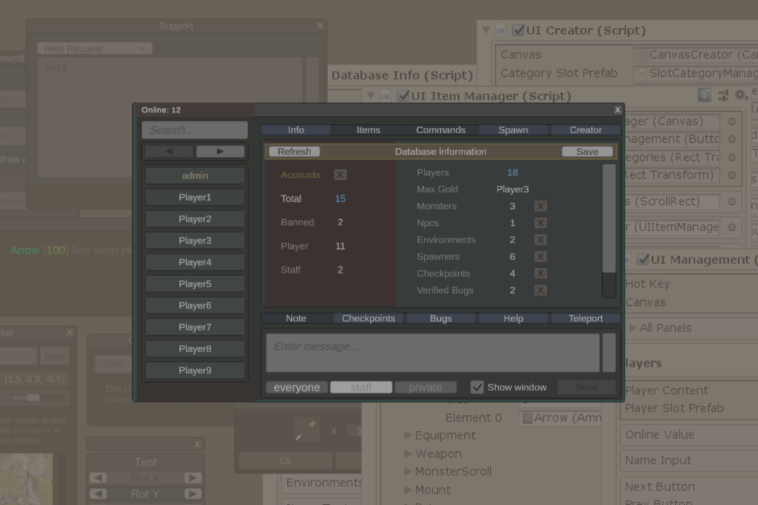Disable the UI Creator script checkbox
This screenshot has width=758, height=505.
(x=518, y=30)
